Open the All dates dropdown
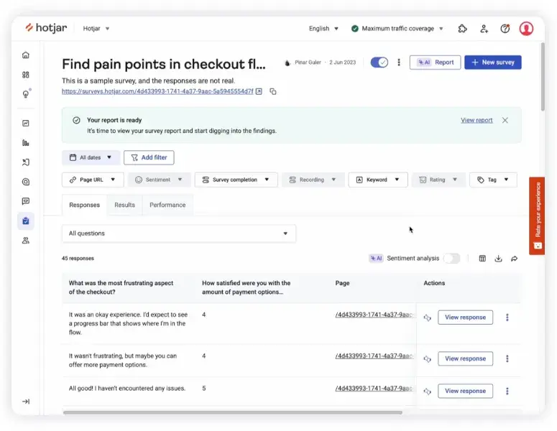Image resolution: width=557 pixels, height=431 pixels. (x=91, y=157)
